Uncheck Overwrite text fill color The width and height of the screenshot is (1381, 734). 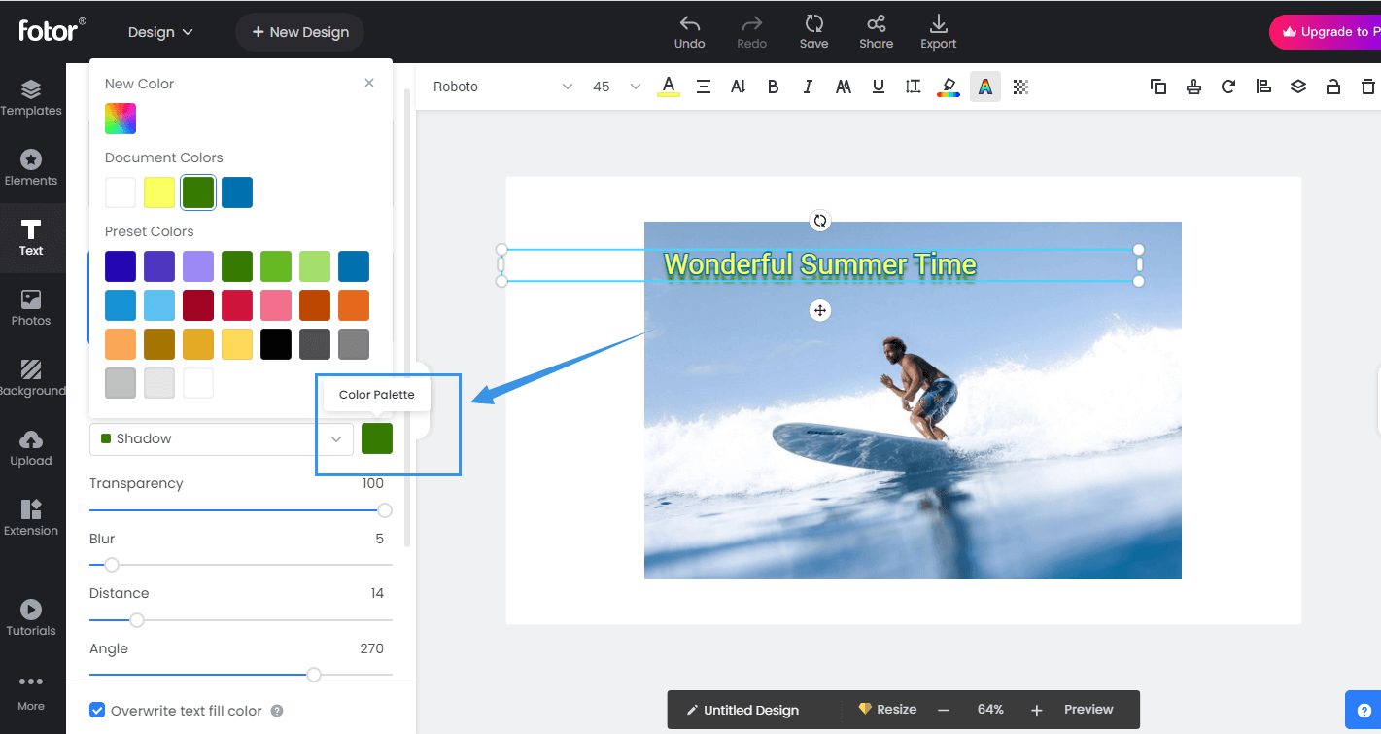[x=97, y=710]
